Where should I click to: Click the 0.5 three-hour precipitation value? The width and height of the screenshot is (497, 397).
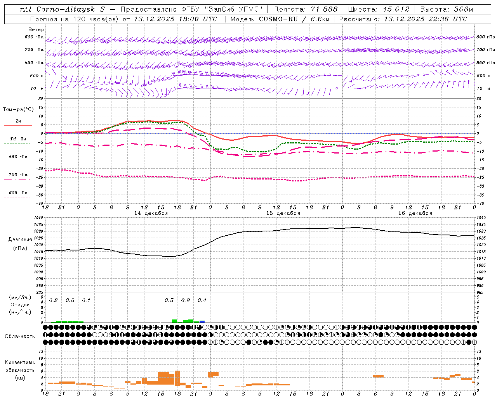(169, 300)
